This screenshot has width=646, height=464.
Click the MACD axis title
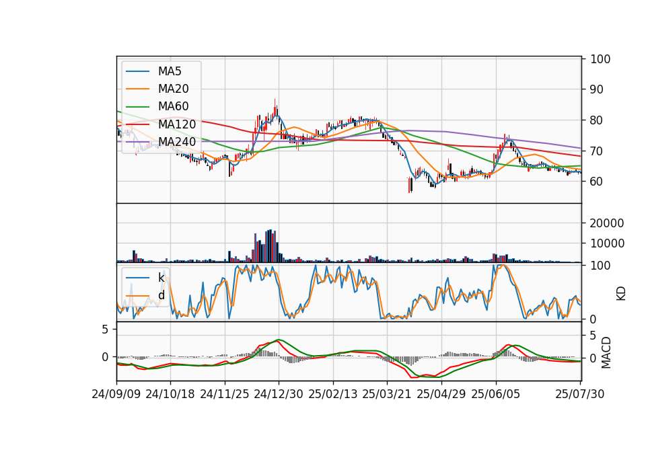(x=606, y=353)
